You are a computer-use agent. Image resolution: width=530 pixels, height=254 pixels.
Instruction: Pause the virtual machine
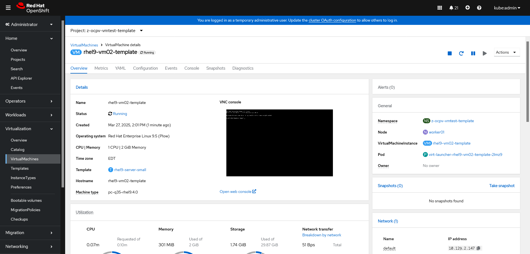point(473,53)
